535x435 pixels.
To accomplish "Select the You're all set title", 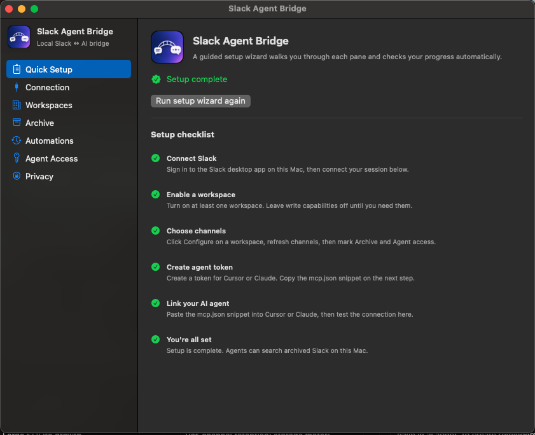I will [x=189, y=340].
